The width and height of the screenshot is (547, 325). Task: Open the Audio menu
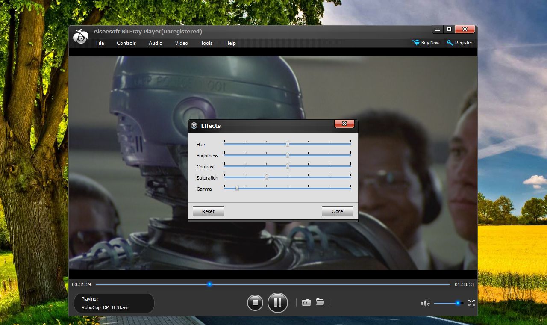pyautogui.click(x=155, y=43)
